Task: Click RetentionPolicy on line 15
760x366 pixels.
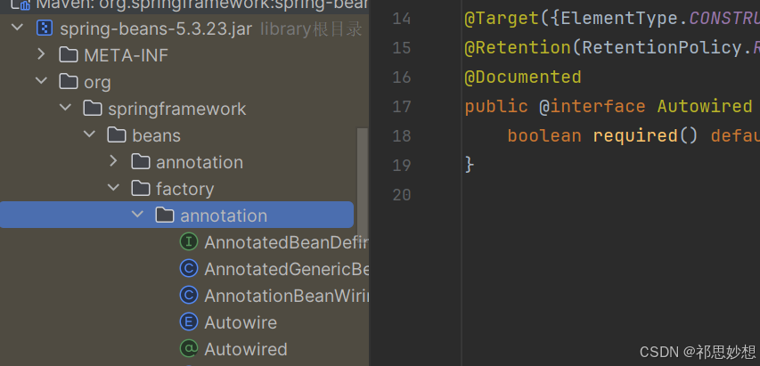Action: coord(662,47)
